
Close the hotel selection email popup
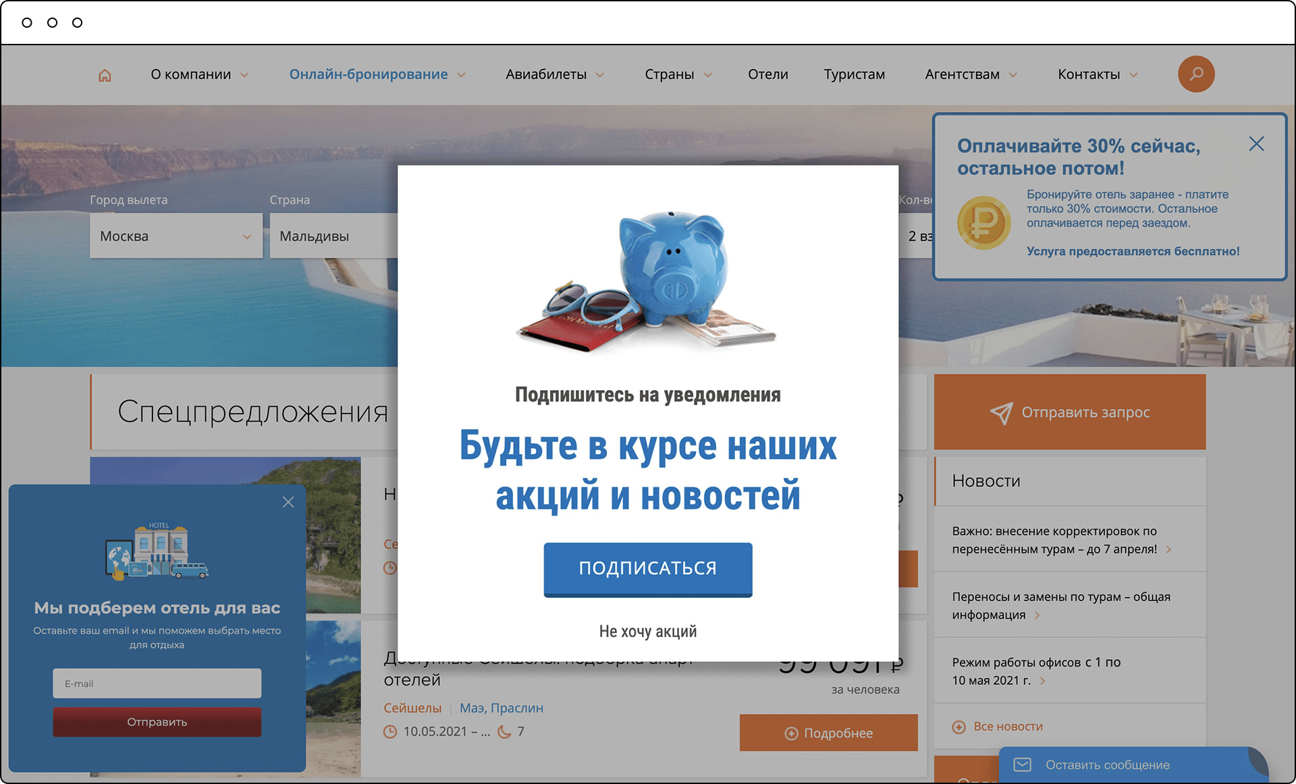[288, 502]
